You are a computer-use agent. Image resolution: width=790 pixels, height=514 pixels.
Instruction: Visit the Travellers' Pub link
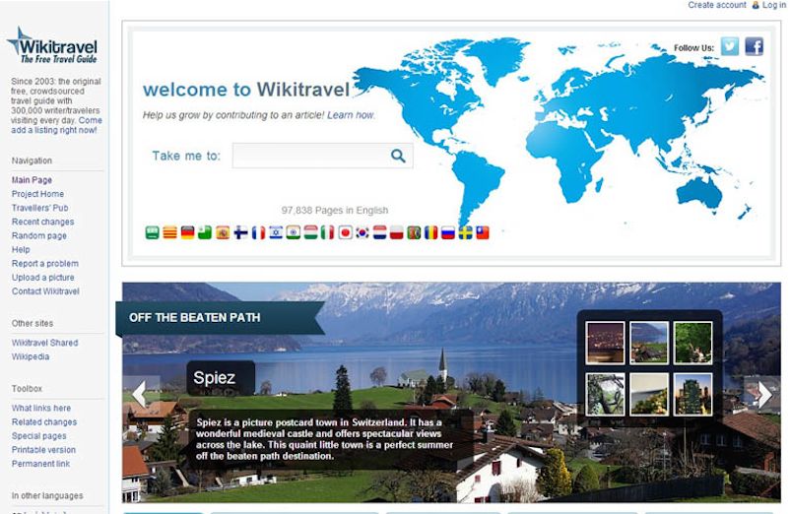(39, 208)
